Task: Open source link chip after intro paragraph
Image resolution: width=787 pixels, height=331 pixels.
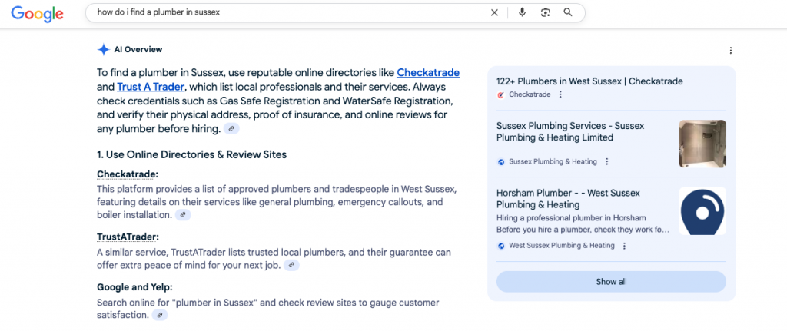Action: (231, 129)
